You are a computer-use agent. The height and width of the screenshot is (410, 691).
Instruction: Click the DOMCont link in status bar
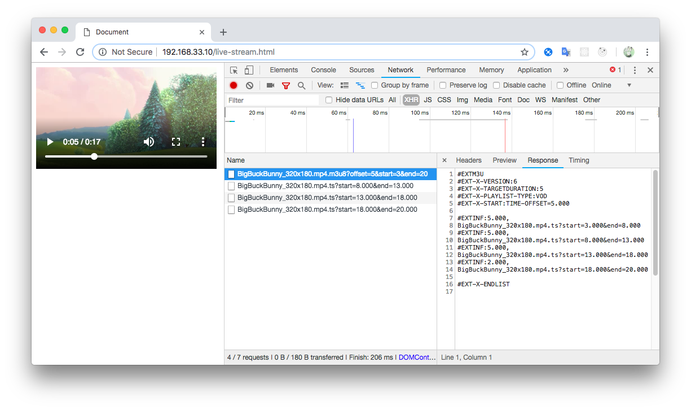click(416, 357)
